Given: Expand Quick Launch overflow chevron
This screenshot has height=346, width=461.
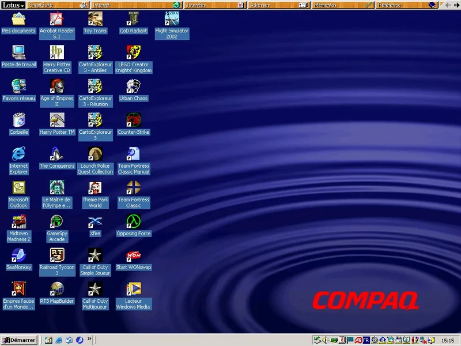Looking at the screenshot, I should coord(89,339).
